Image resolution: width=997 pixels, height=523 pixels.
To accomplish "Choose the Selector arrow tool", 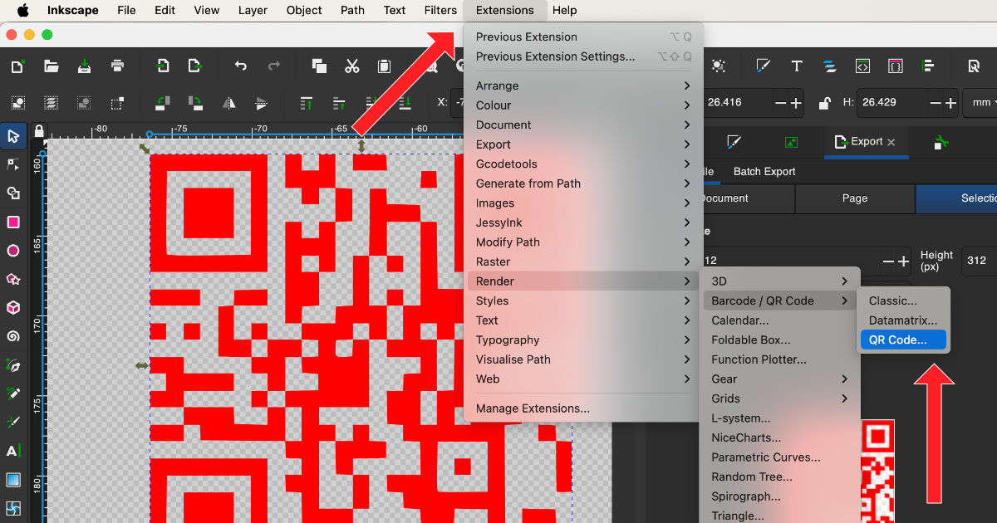I will 13,136.
